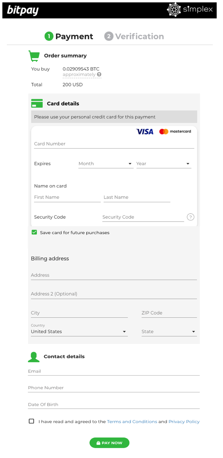Screen dimensions: 223x458
Task: Click the simplex logo icon
Action: coord(174,10)
